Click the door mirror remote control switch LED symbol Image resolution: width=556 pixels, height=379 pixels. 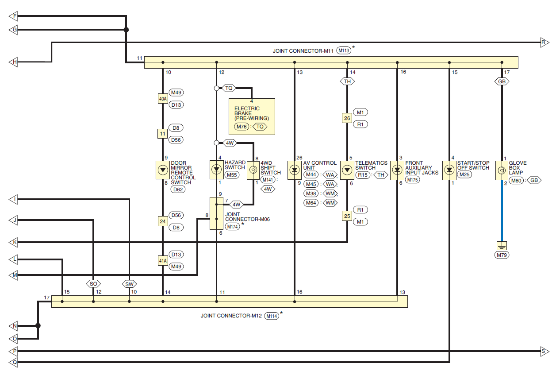coord(163,170)
